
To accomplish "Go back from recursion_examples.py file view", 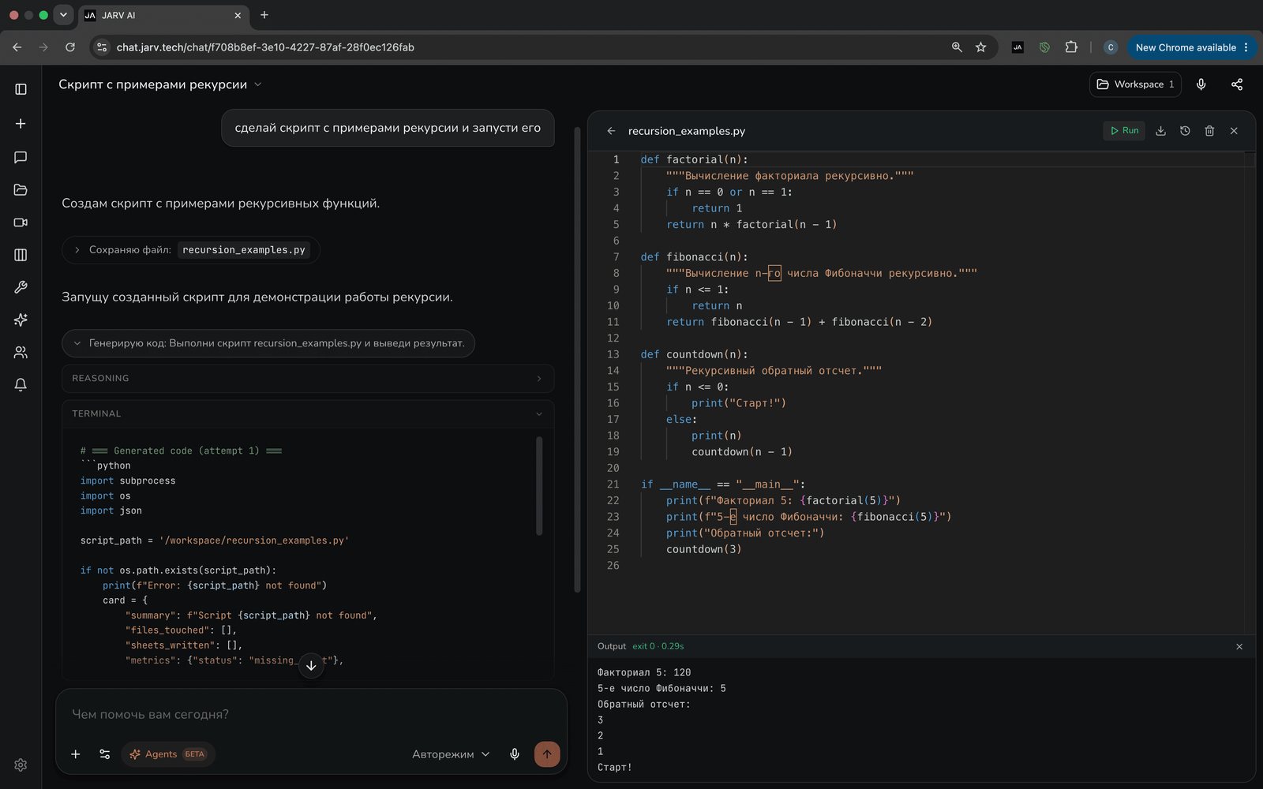I will point(611,131).
